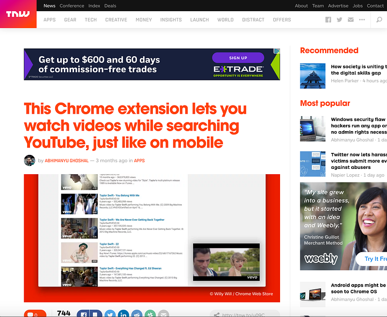Open the more options dots in header
Viewport: 387px width, 317px height.
[x=362, y=19]
